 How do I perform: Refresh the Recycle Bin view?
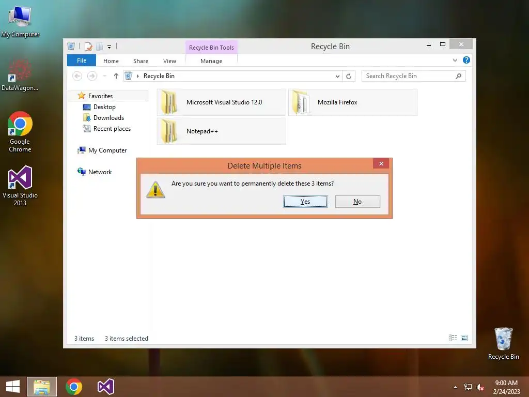(349, 77)
